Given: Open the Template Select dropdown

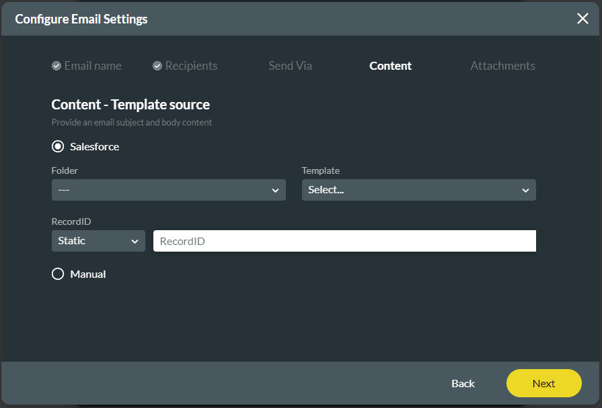Looking at the screenshot, I should pyautogui.click(x=418, y=190).
